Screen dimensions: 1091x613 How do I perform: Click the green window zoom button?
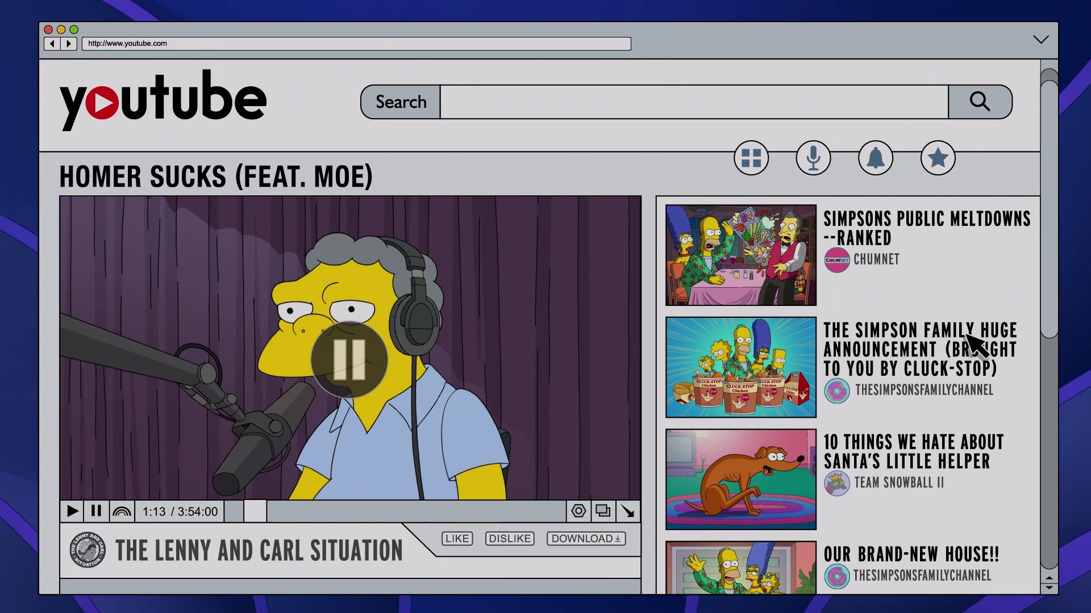[x=74, y=30]
